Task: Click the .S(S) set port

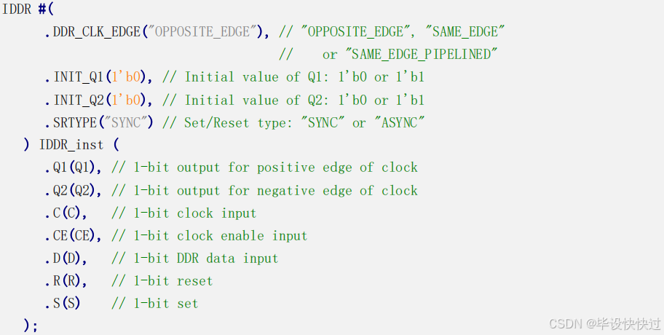Action: (63, 303)
